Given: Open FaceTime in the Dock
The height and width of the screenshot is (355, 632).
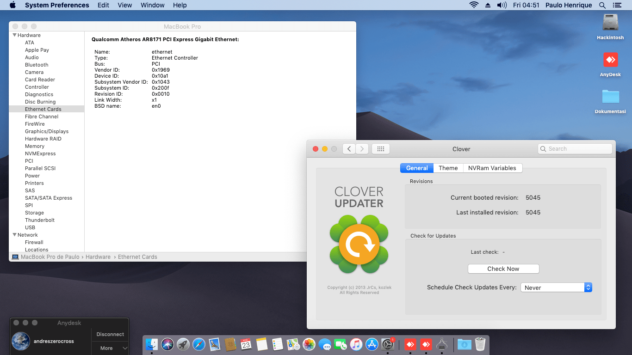Looking at the screenshot, I should pos(341,344).
